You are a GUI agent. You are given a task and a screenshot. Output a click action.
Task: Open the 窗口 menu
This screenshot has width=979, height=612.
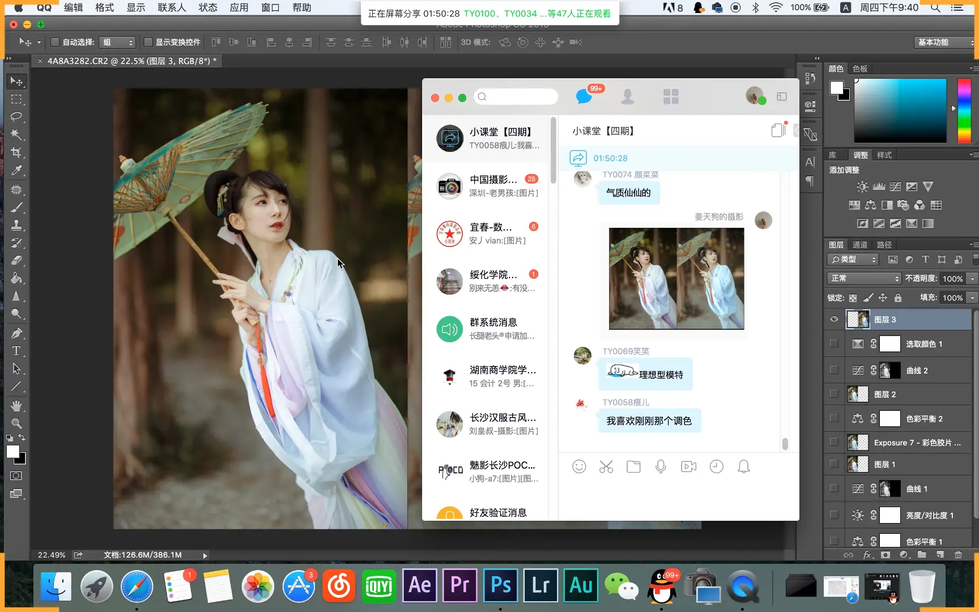270,7
